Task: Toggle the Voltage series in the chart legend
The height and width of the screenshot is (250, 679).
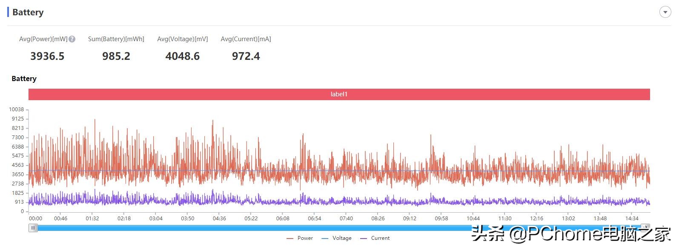Action: tap(336, 238)
